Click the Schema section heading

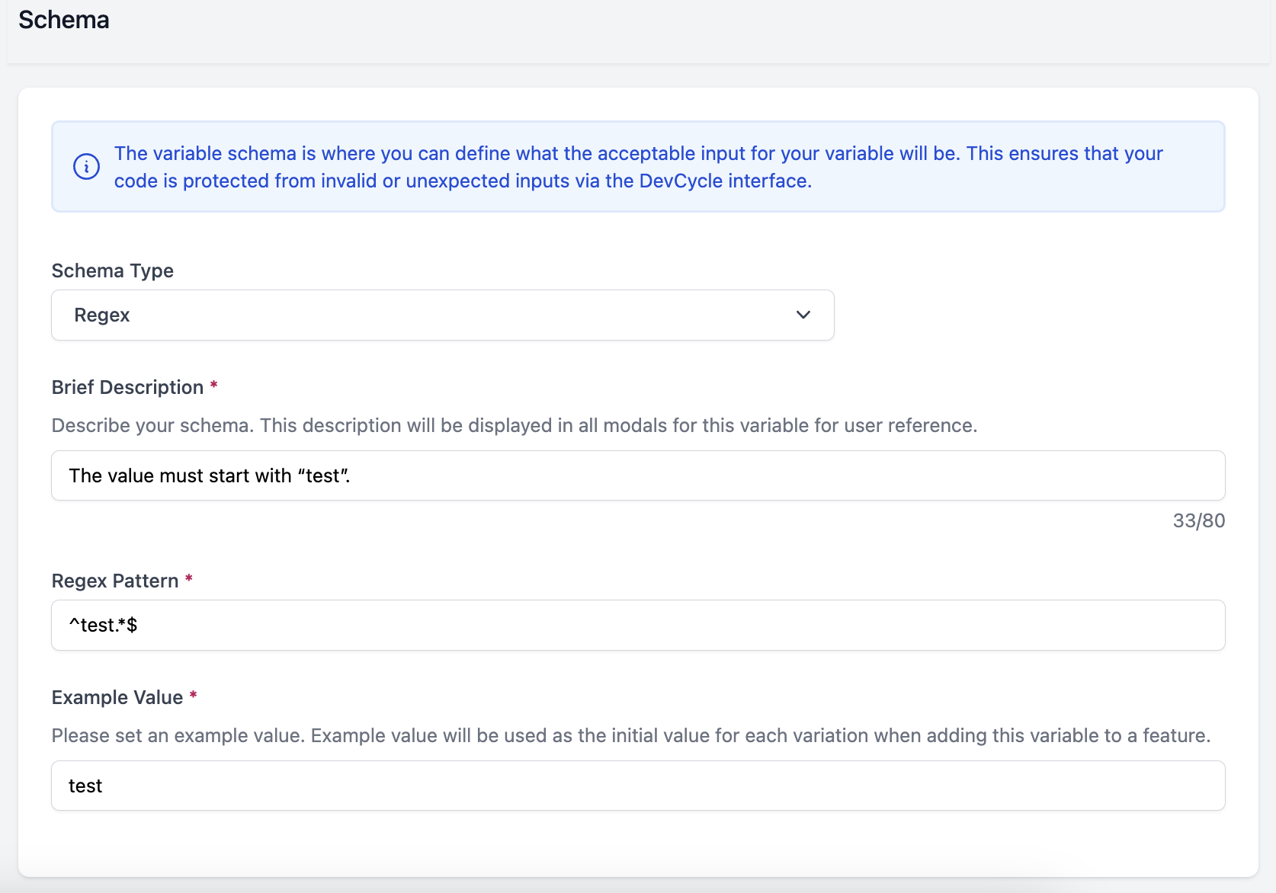64,20
